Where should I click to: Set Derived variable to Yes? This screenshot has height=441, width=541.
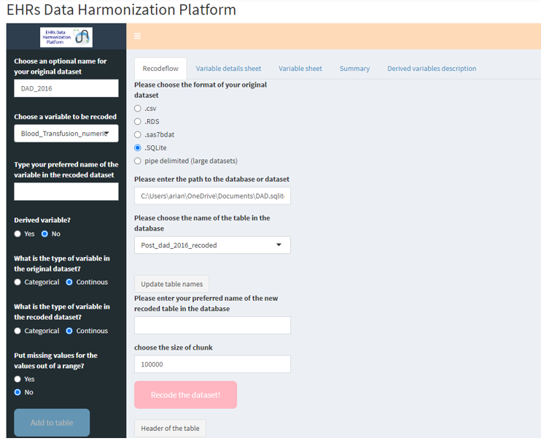[18, 234]
